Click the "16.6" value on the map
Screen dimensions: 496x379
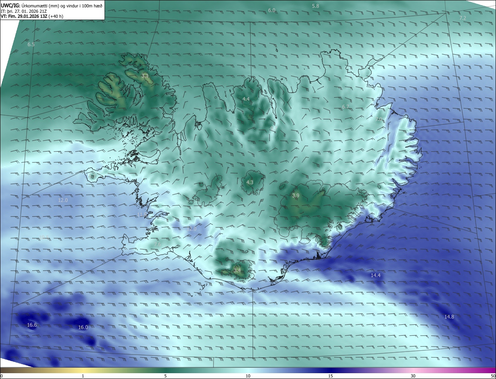[x=32, y=325]
